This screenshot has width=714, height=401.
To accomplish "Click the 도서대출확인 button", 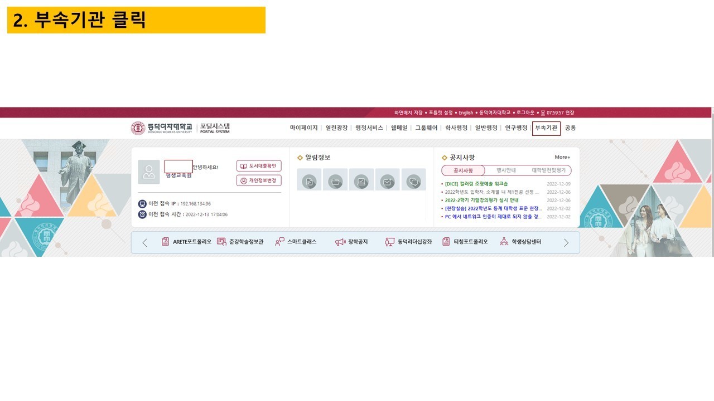I will click(x=259, y=166).
